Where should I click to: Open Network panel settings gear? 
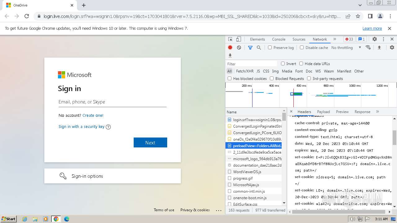(392, 47)
